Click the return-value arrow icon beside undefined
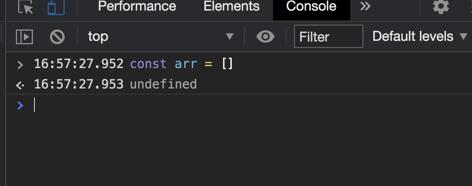 tap(20, 85)
